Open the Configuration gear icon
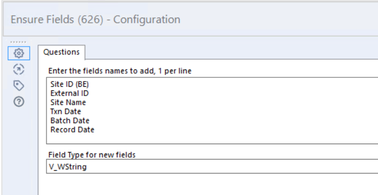Viewport: 378px width, 195px height. [x=19, y=54]
